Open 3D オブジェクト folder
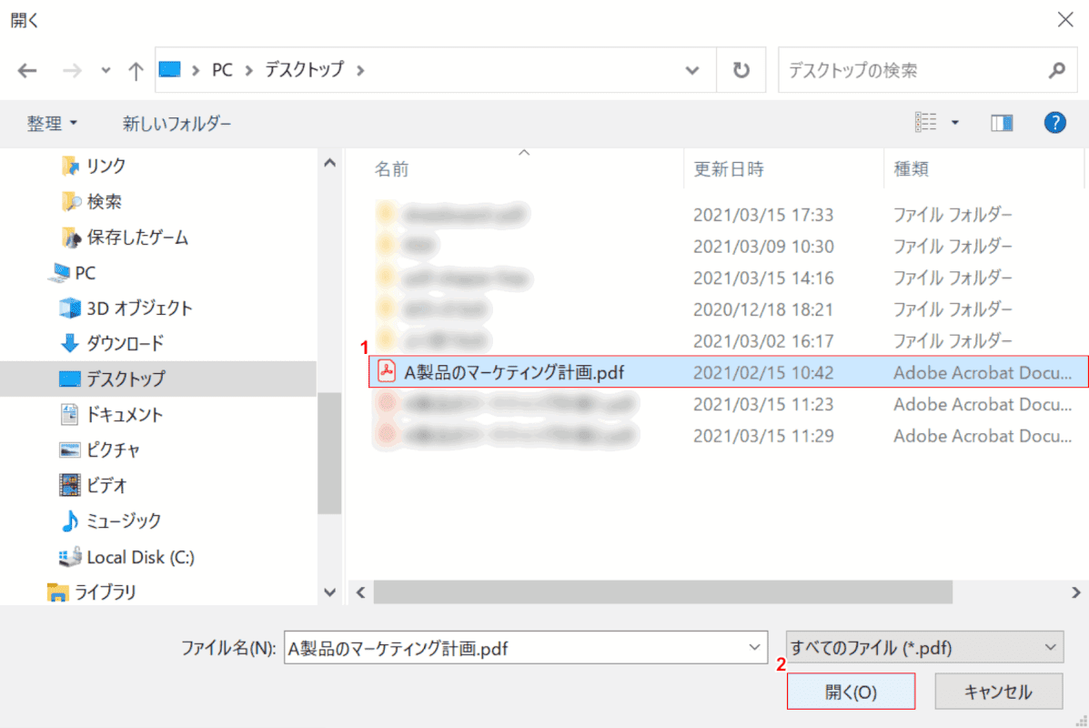The height and width of the screenshot is (728, 1089). click(126, 308)
